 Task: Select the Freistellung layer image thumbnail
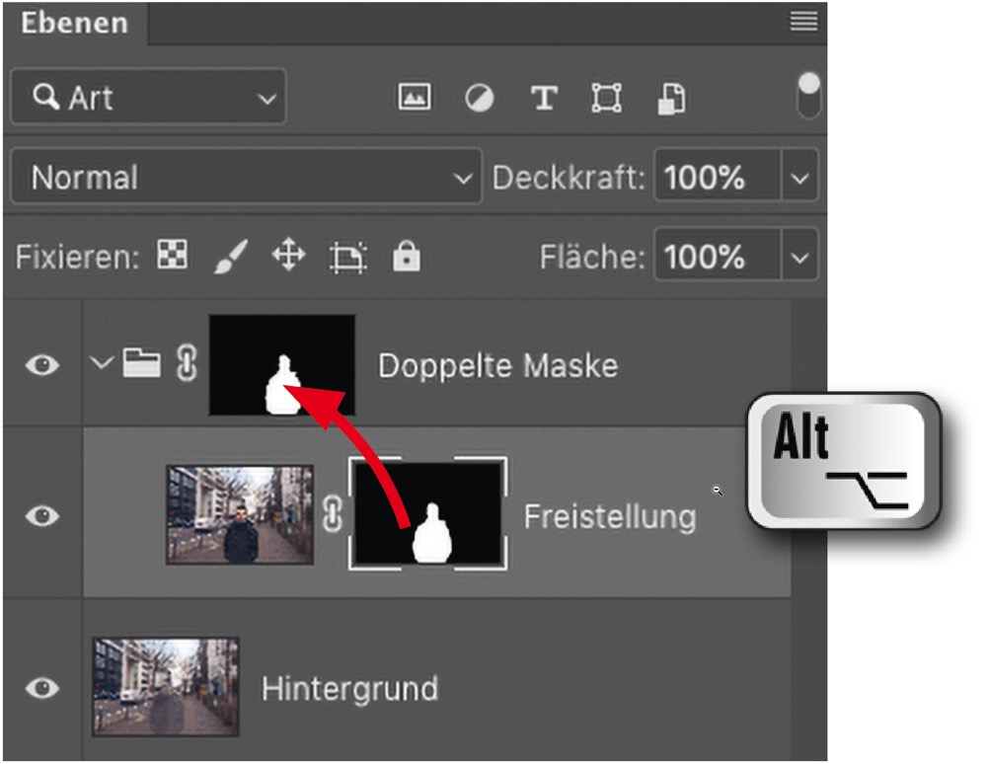click(x=239, y=515)
